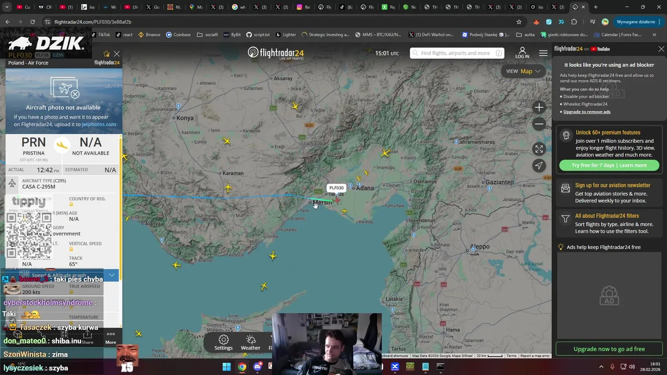Click the yellow plane near Karaman
Image resolution: width=667 pixels, height=375 pixels.
click(x=228, y=187)
